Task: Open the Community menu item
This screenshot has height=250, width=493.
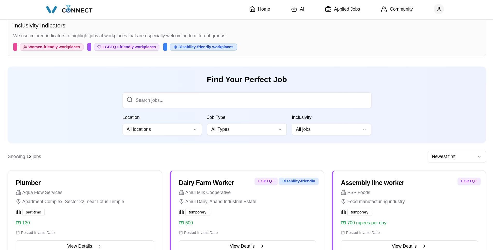Action: tap(401, 9)
